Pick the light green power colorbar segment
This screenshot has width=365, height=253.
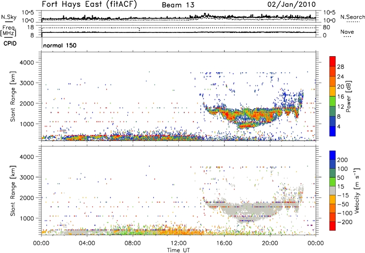[333, 101]
